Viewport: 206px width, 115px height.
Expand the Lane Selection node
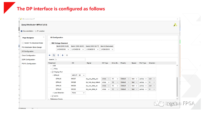tap(53, 93)
